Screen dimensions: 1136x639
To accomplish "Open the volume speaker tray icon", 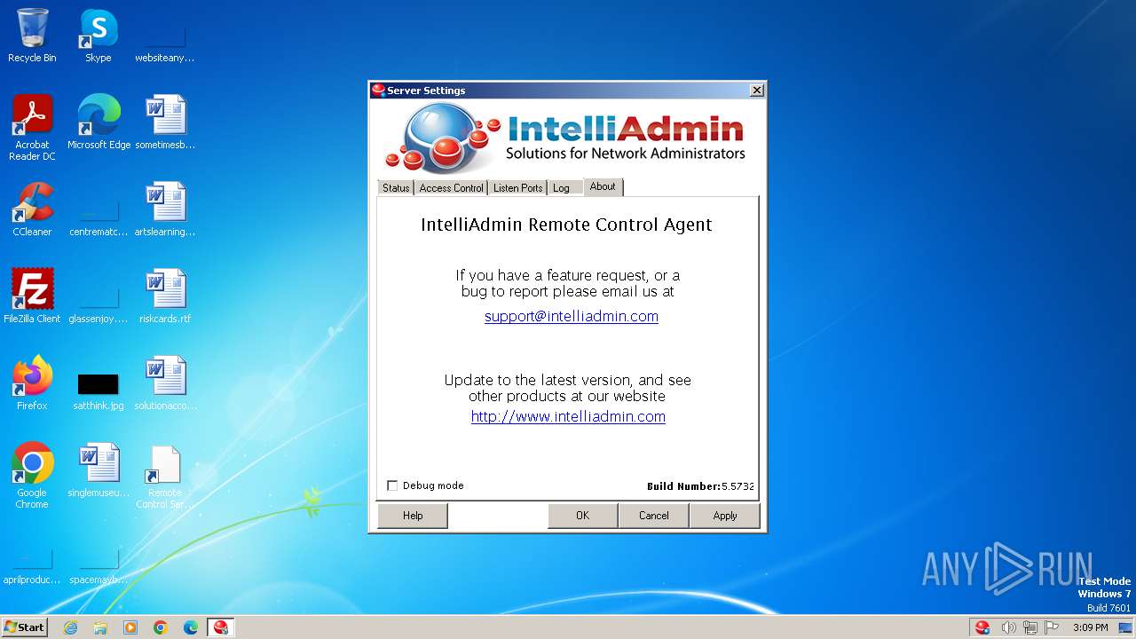I will [x=1008, y=627].
